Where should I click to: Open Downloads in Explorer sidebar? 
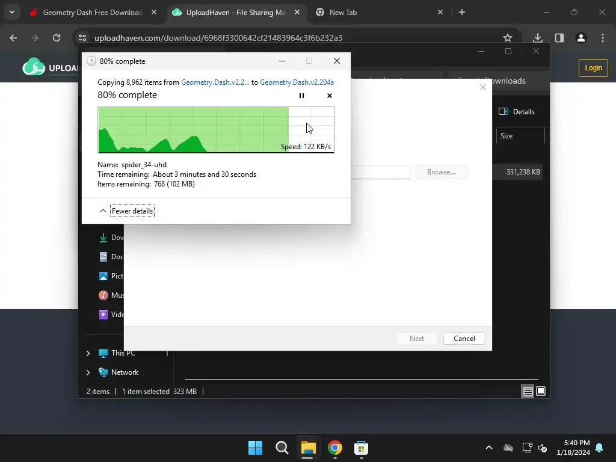tap(111, 237)
